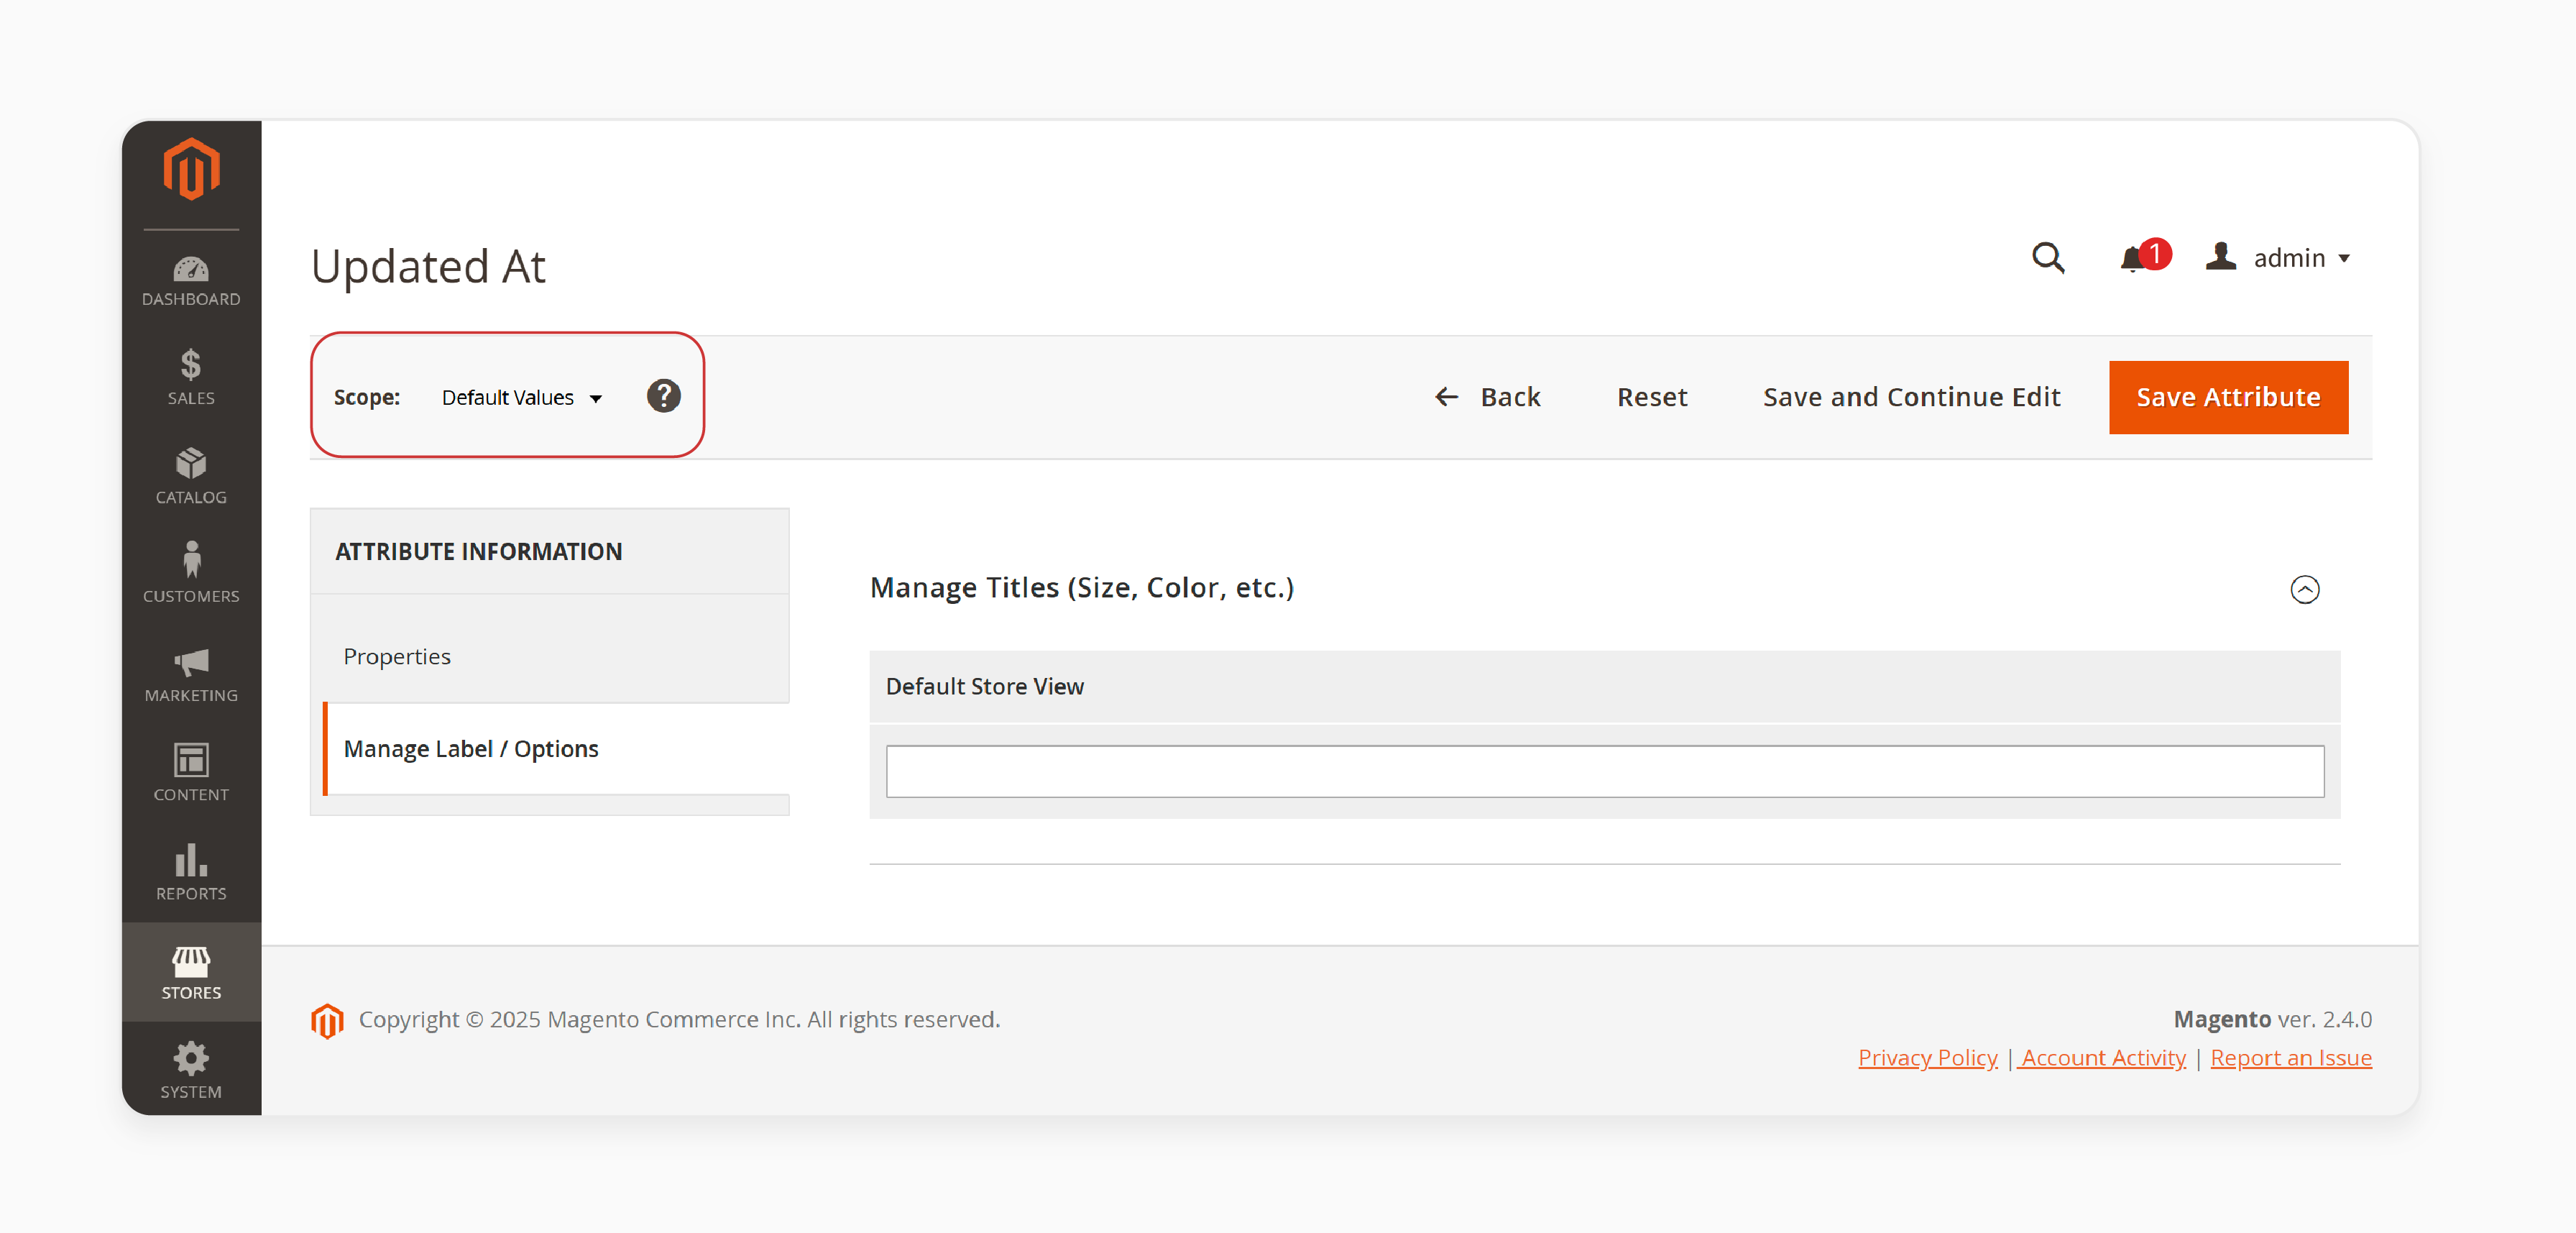Click the scope help question mark

[663, 396]
